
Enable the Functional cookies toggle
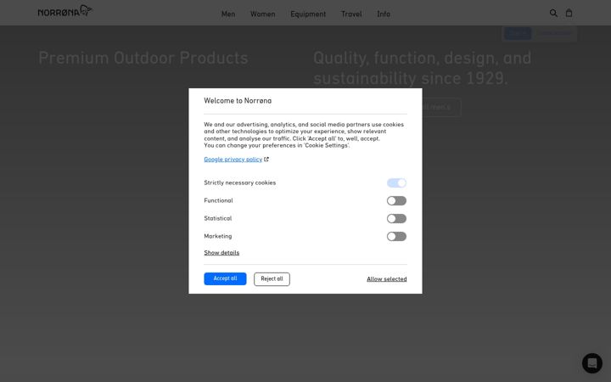[x=396, y=200]
